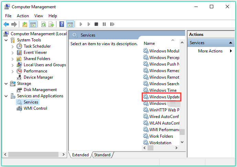The height and width of the screenshot is (167, 237).
Task: Click the Stop Service square icon
Action: 96,24
